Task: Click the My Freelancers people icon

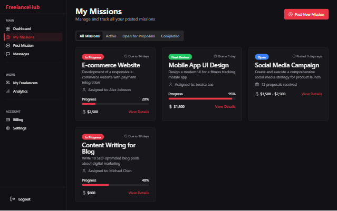Action: (8, 83)
